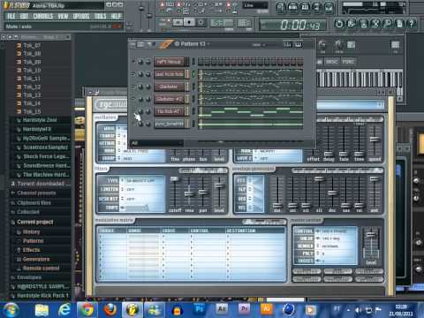Click the question mark help icon
This screenshot has width=424, height=318.
pyautogui.click(x=412, y=24)
